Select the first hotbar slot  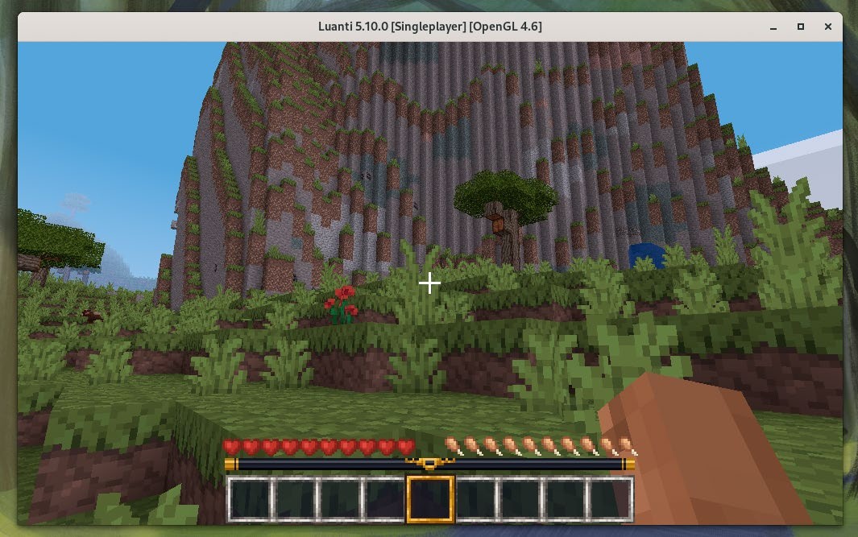coord(250,499)
